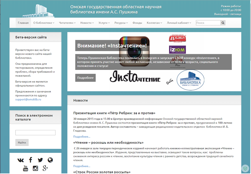Click the Новости section heading
Image resolution: width=251 pixels, height=174 pixels.
pos(80,101)
